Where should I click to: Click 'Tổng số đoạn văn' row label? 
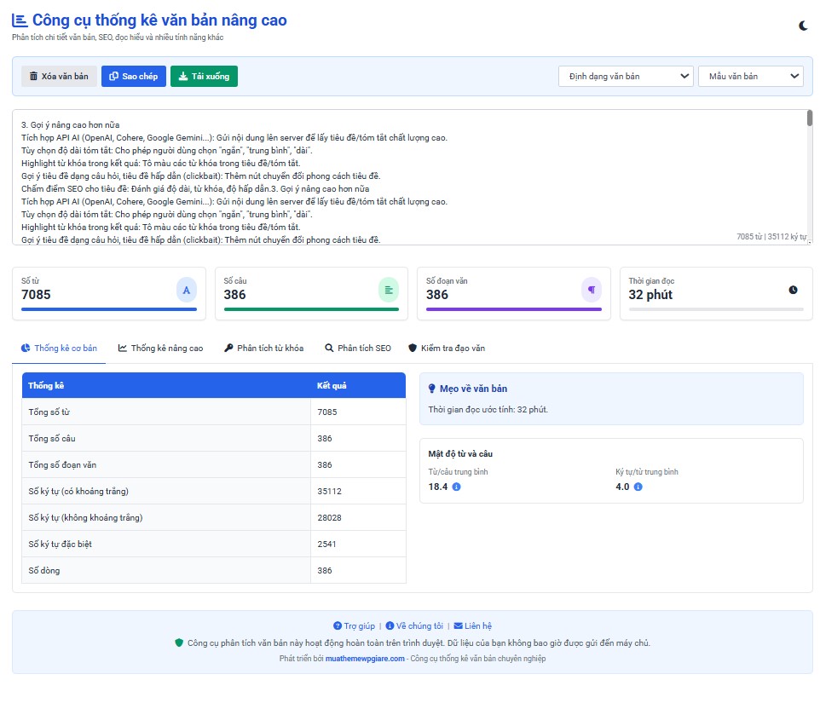coord(62,464)
